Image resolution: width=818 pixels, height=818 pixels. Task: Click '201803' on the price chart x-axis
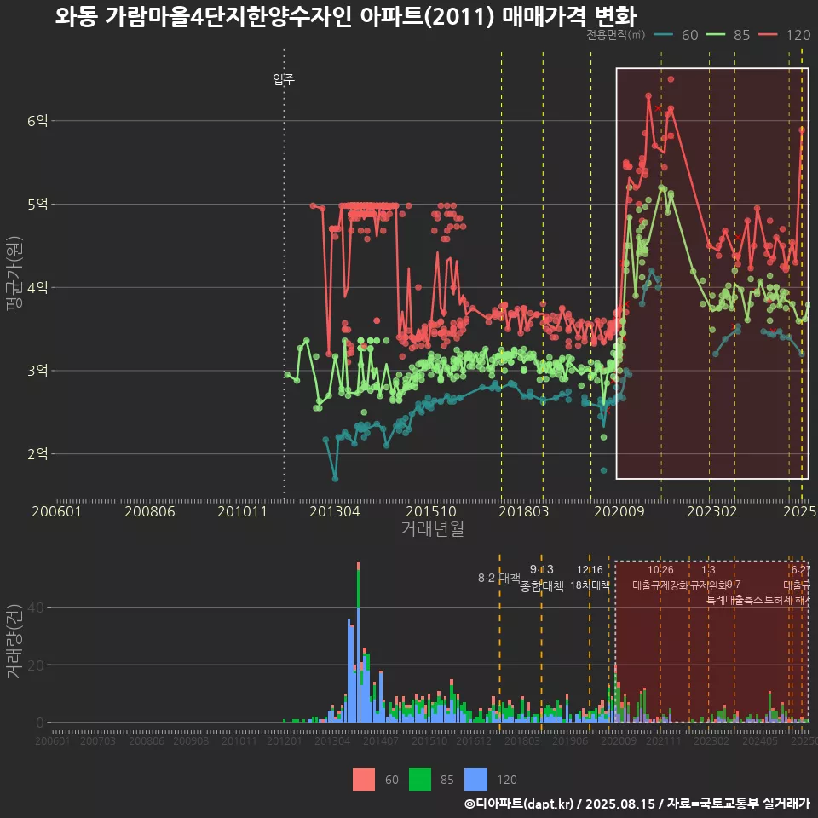point(524,511)
